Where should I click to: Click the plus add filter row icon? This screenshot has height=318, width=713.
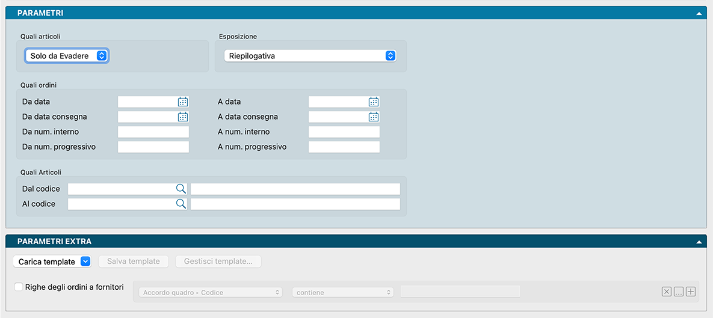(691, 292)
